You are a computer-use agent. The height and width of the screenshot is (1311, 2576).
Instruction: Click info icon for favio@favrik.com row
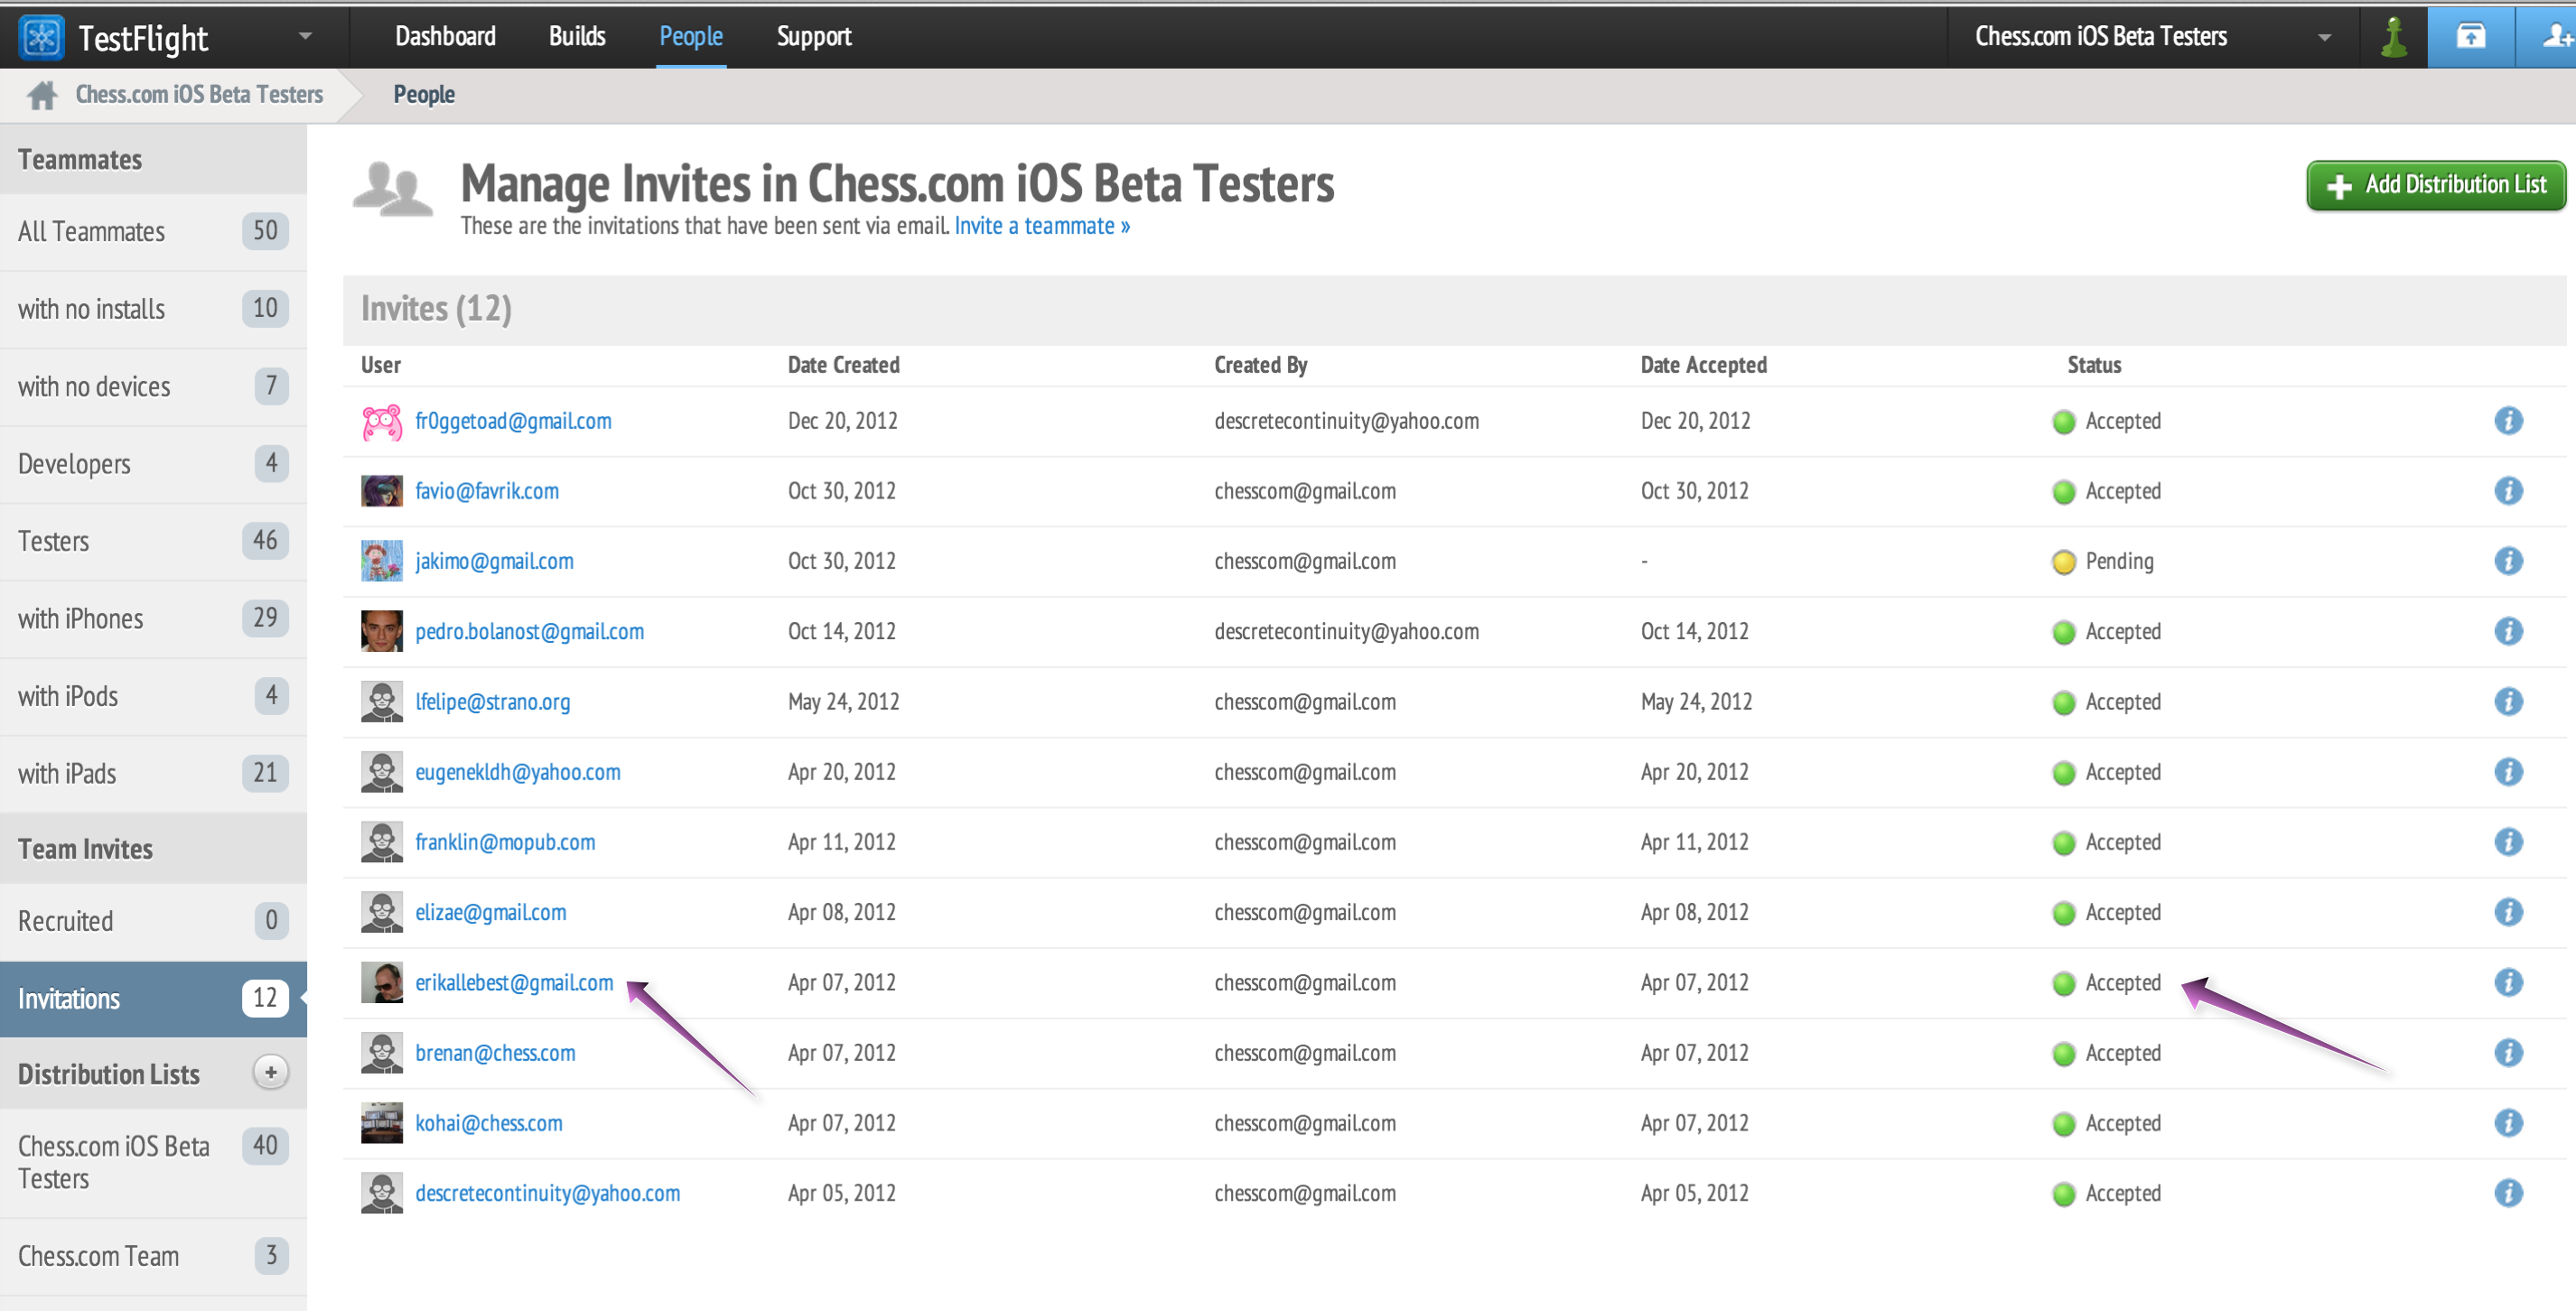coord(2508,491)
